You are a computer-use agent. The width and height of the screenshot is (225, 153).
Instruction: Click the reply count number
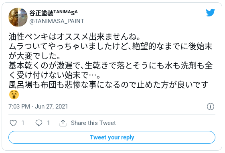click(x=49, y=123)
